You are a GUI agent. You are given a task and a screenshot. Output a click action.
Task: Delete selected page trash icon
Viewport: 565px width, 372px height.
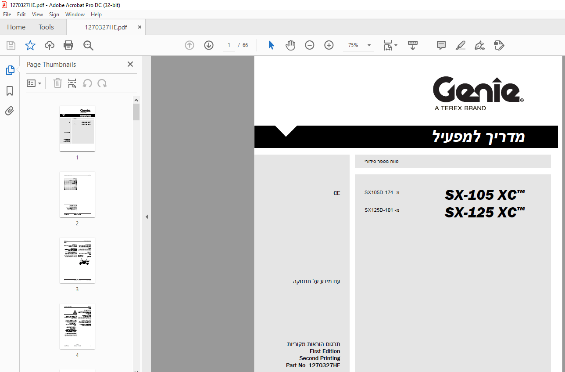57,83
